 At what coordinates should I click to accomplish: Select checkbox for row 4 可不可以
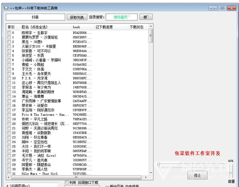[9, 51]
